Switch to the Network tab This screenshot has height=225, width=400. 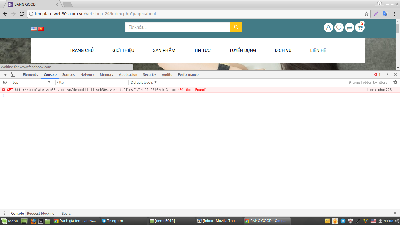[x=87, y=74]
